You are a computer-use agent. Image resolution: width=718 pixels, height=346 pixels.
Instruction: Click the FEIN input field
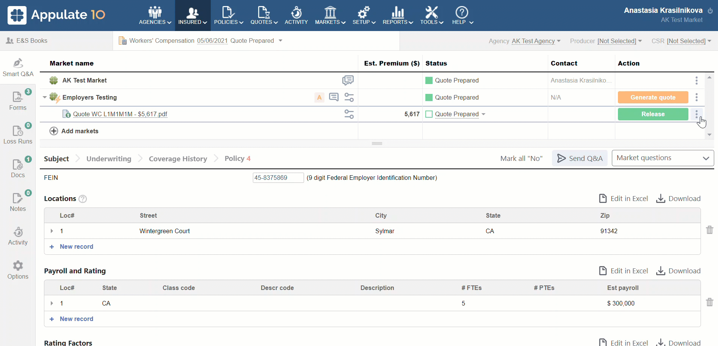tap(278, 178)
